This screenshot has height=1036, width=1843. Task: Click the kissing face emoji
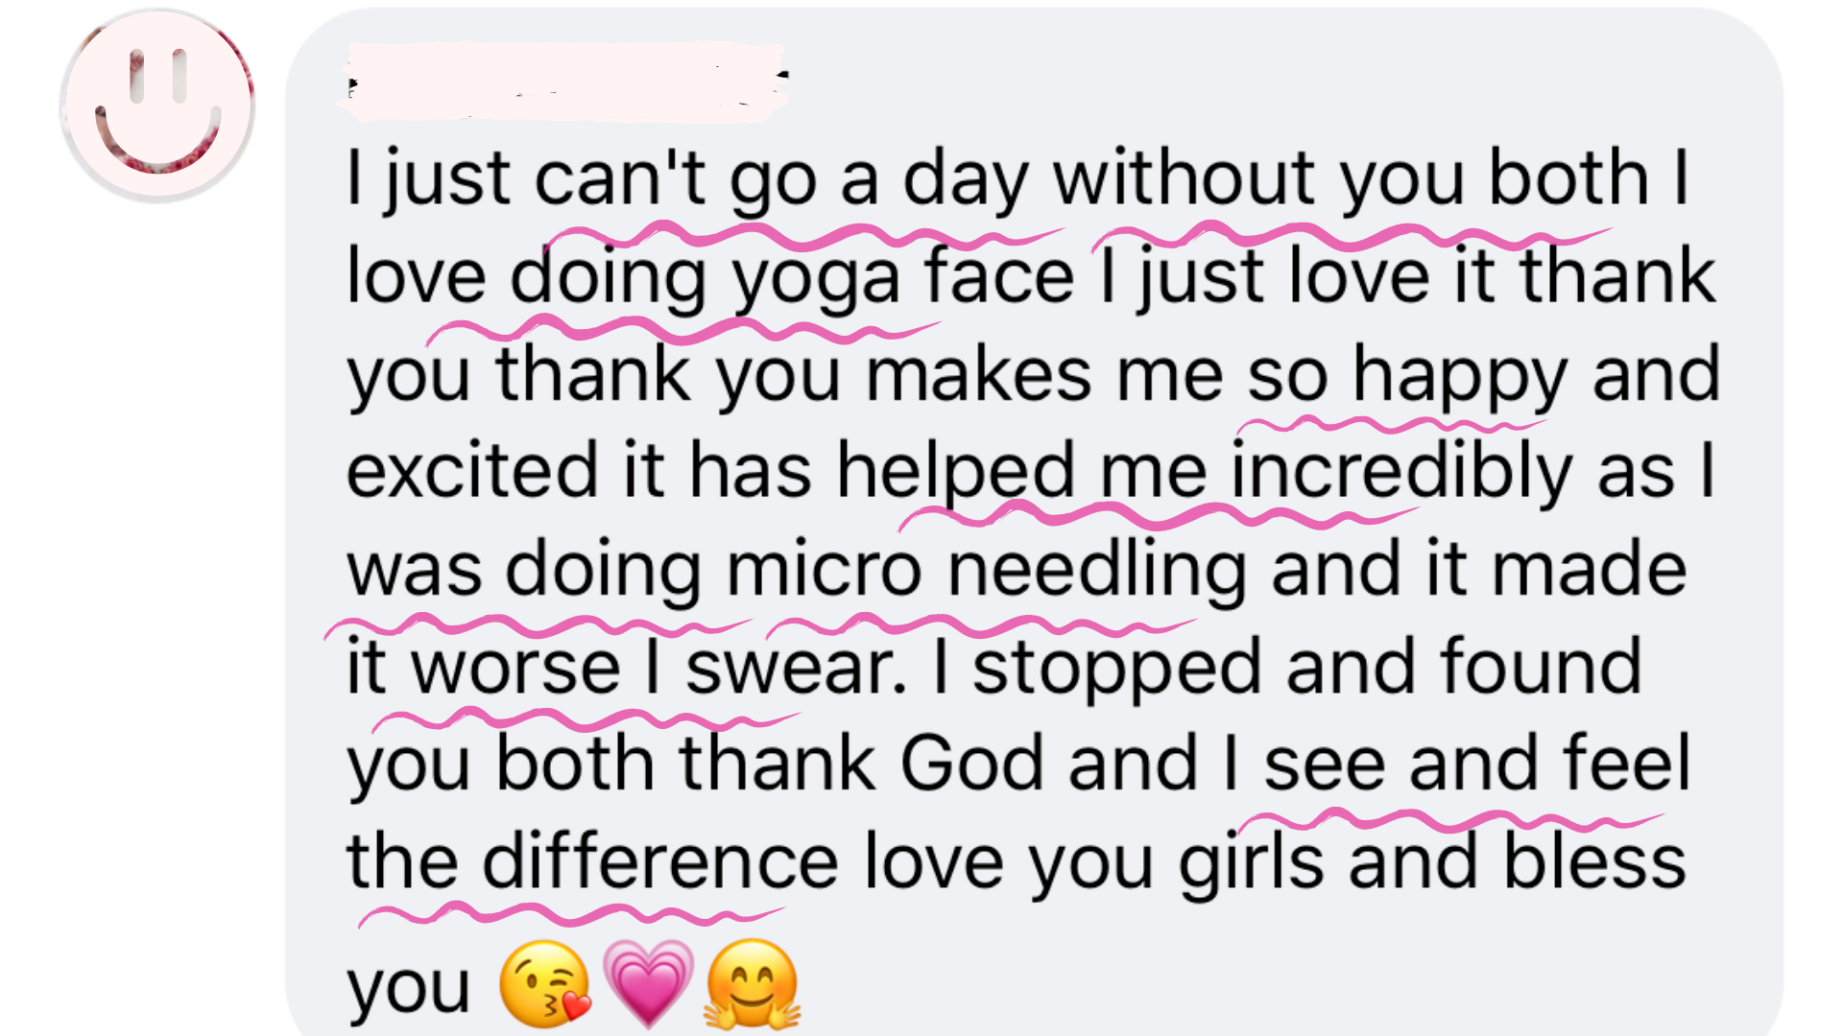pyautogui.click(x=546, y=984)
